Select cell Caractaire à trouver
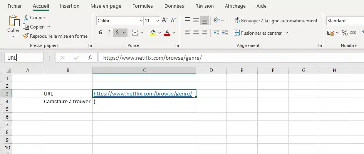The width and height of the screenshot is (364, 154). click(x=68, y=101)
